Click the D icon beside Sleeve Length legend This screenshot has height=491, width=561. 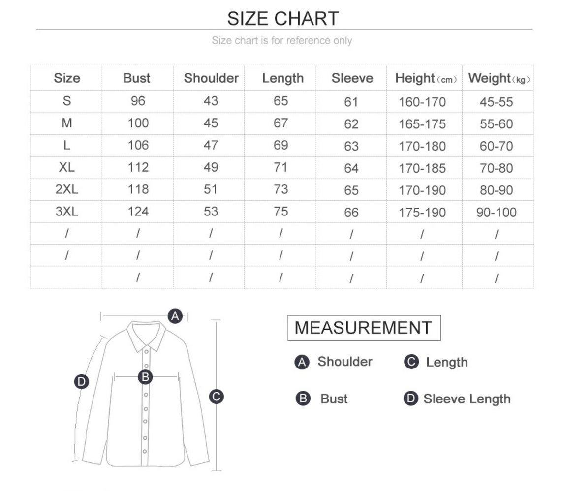pos(411,399)
